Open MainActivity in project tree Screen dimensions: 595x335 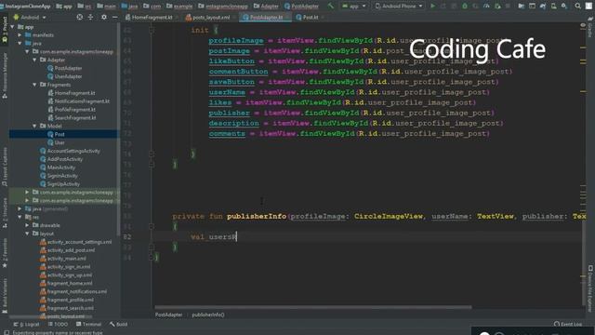pyautogui.click(x=60, y=167)
